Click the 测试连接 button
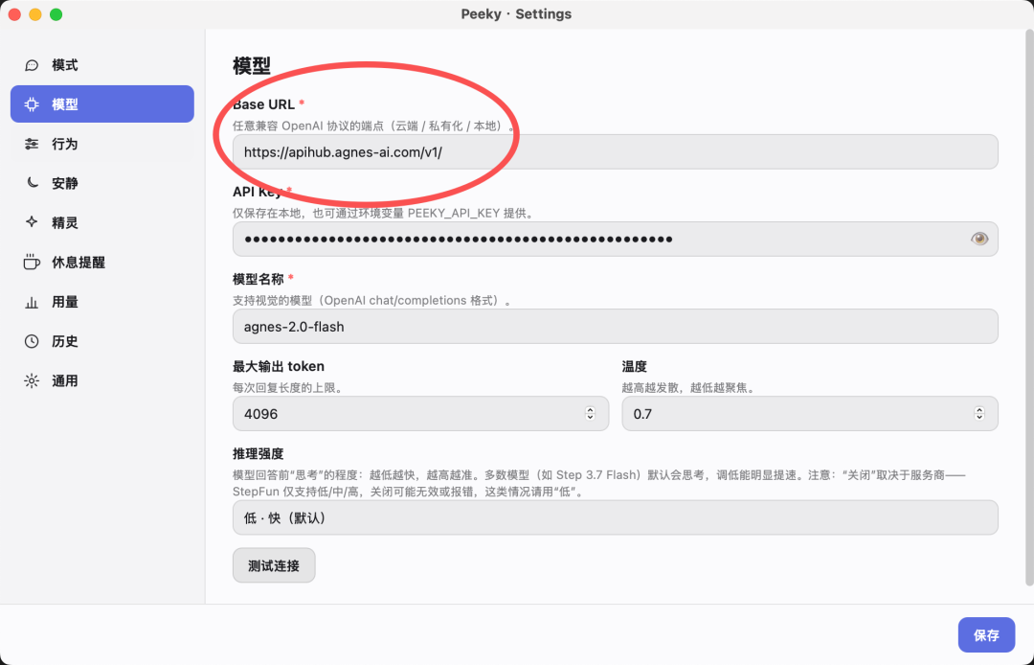Image resolution: width=1034 pixels, height=665 pixels. point(274,565)
